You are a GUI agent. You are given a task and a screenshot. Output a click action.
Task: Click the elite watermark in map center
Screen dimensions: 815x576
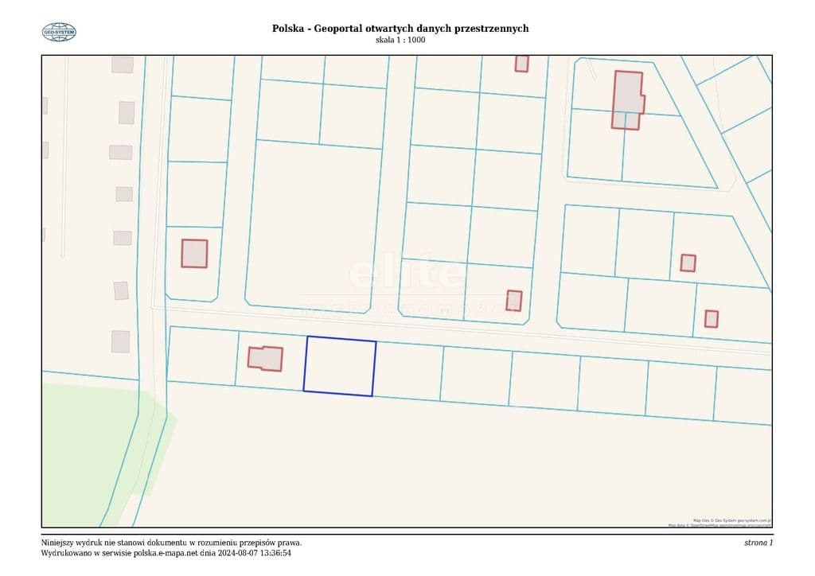[x=406, y=274]
